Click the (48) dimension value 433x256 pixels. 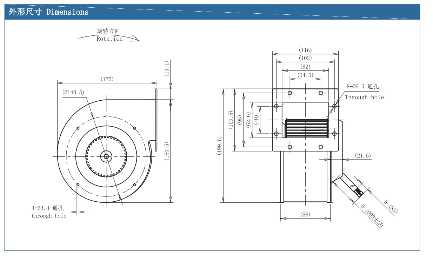point(256,120)
